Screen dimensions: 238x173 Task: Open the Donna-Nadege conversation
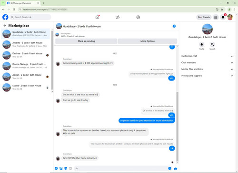point(26,66)
